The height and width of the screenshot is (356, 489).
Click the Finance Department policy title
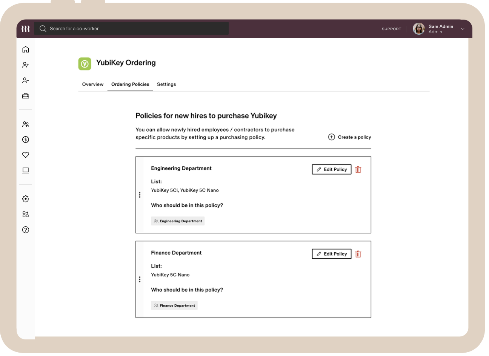[176, 253]
